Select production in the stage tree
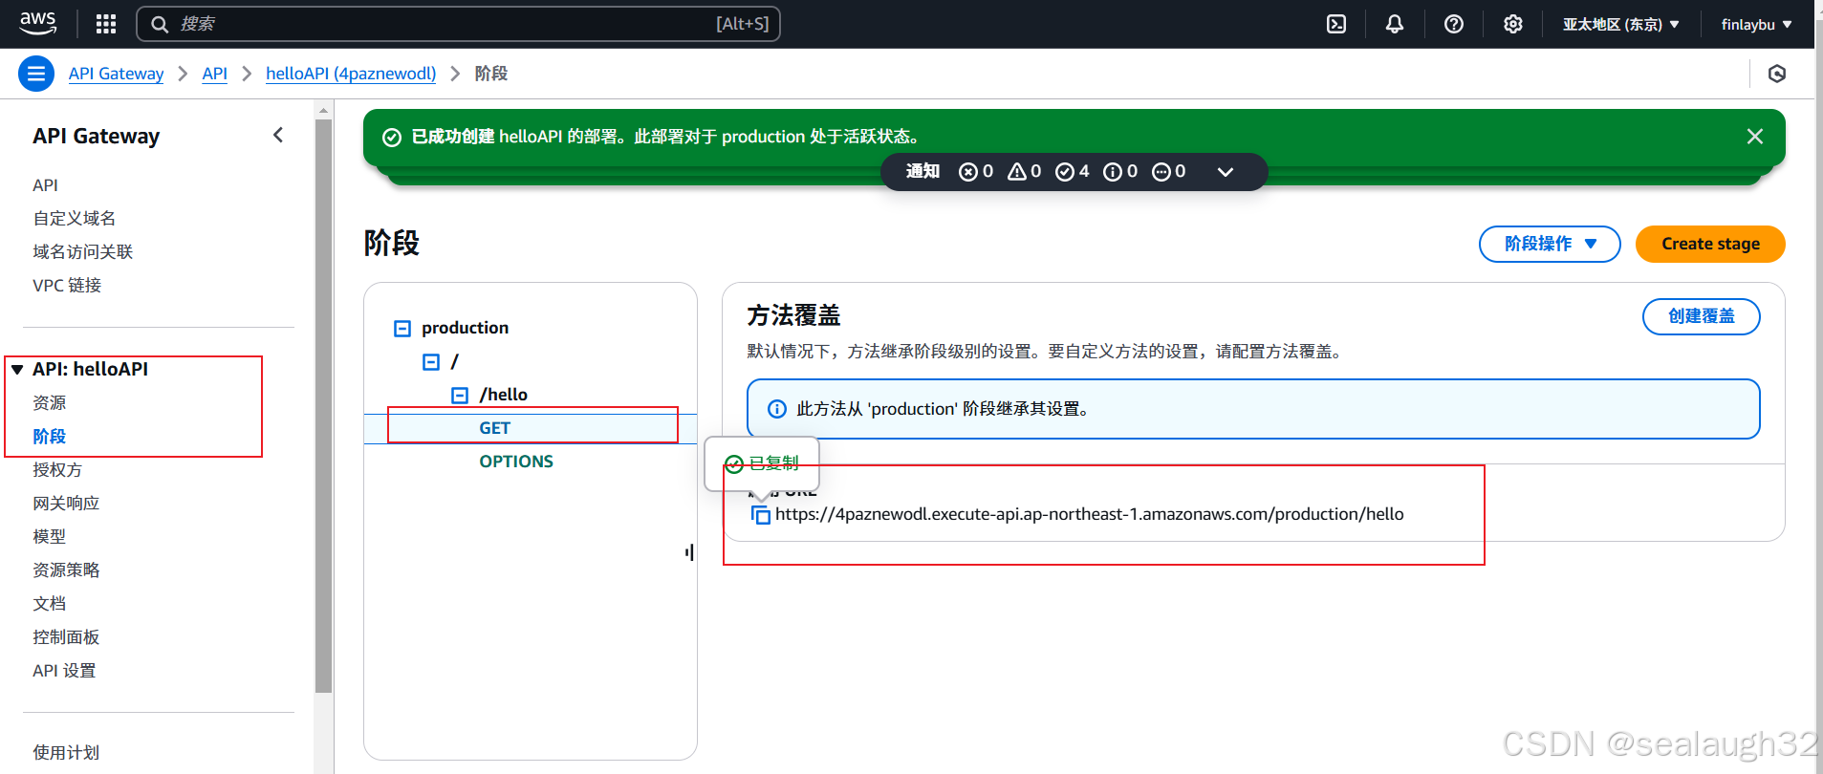1823x774 pixels. click(466, 328)
